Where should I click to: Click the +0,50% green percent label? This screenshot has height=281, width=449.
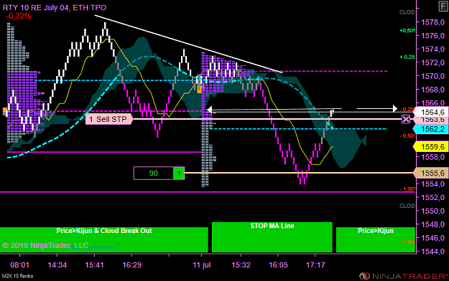[407, 31]
